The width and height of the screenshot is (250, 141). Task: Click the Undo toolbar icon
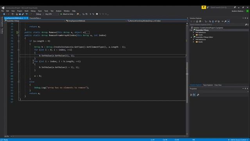tap(27, 14)
